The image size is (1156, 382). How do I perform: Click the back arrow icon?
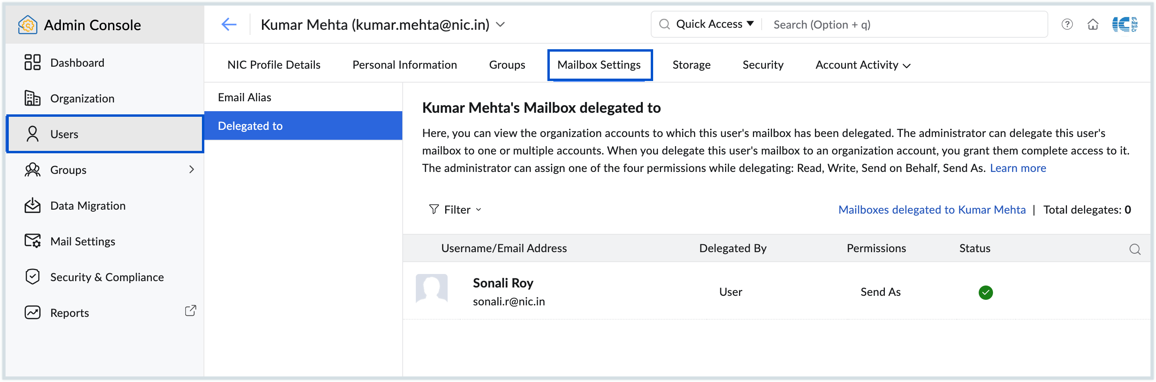(x=229, y=25)
